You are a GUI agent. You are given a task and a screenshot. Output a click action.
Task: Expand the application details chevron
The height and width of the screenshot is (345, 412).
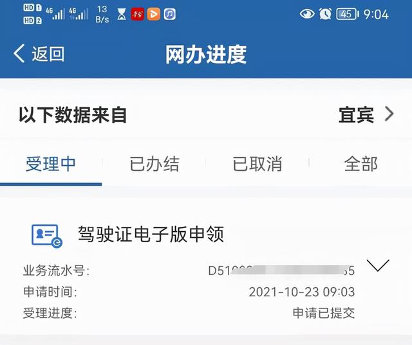click(378, 265)
